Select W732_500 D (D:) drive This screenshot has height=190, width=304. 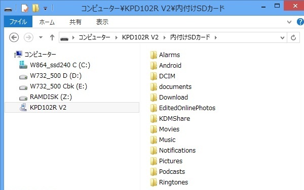(x=56, y=76)
